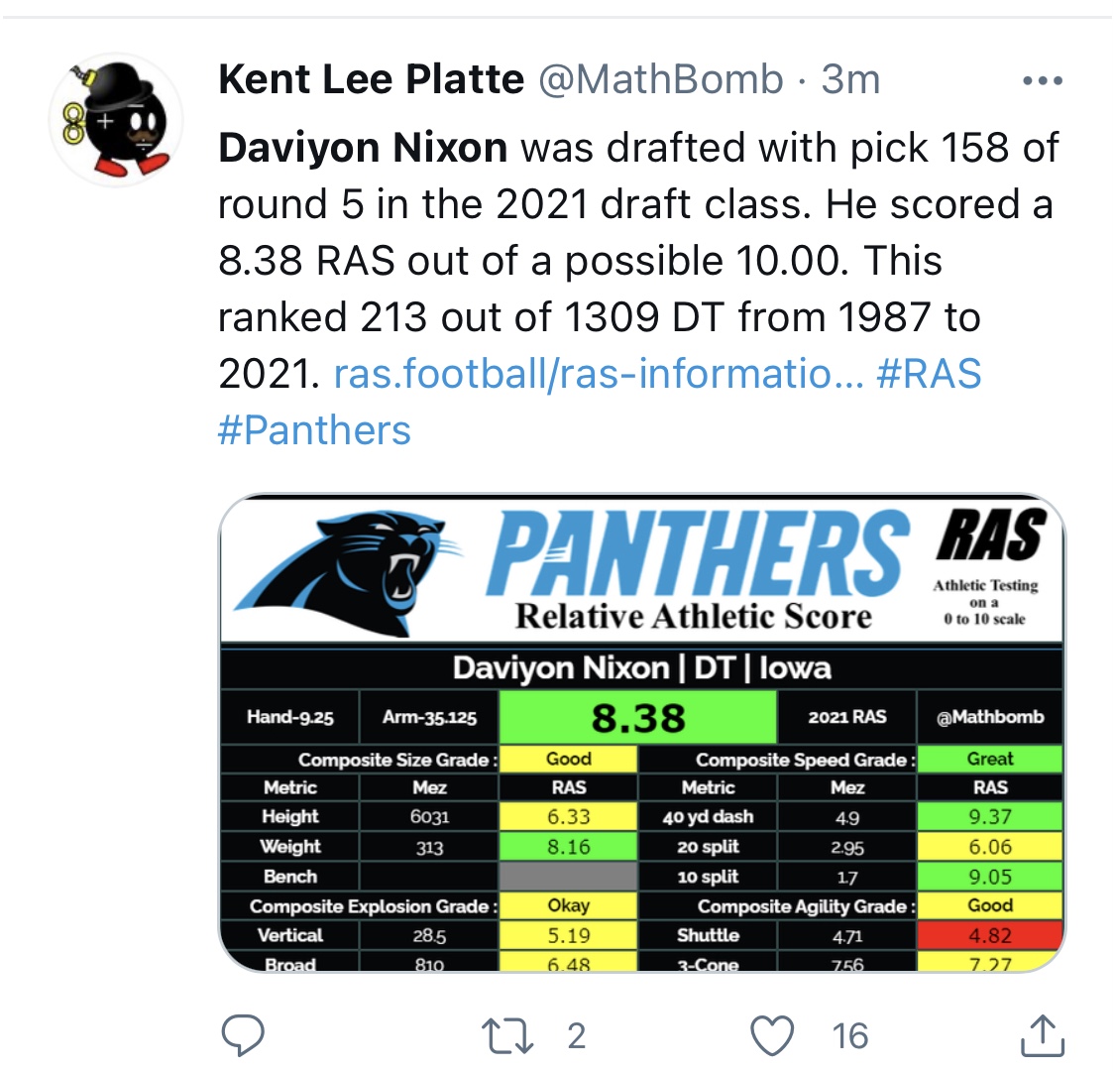Open the 3m tweet timestamp

pos(850,79)
